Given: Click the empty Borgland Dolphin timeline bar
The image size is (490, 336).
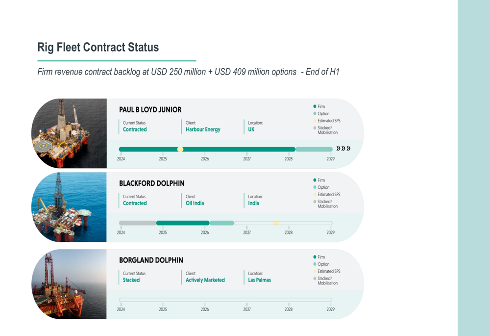Looking at the screenshot, I should tap(225, 300).
